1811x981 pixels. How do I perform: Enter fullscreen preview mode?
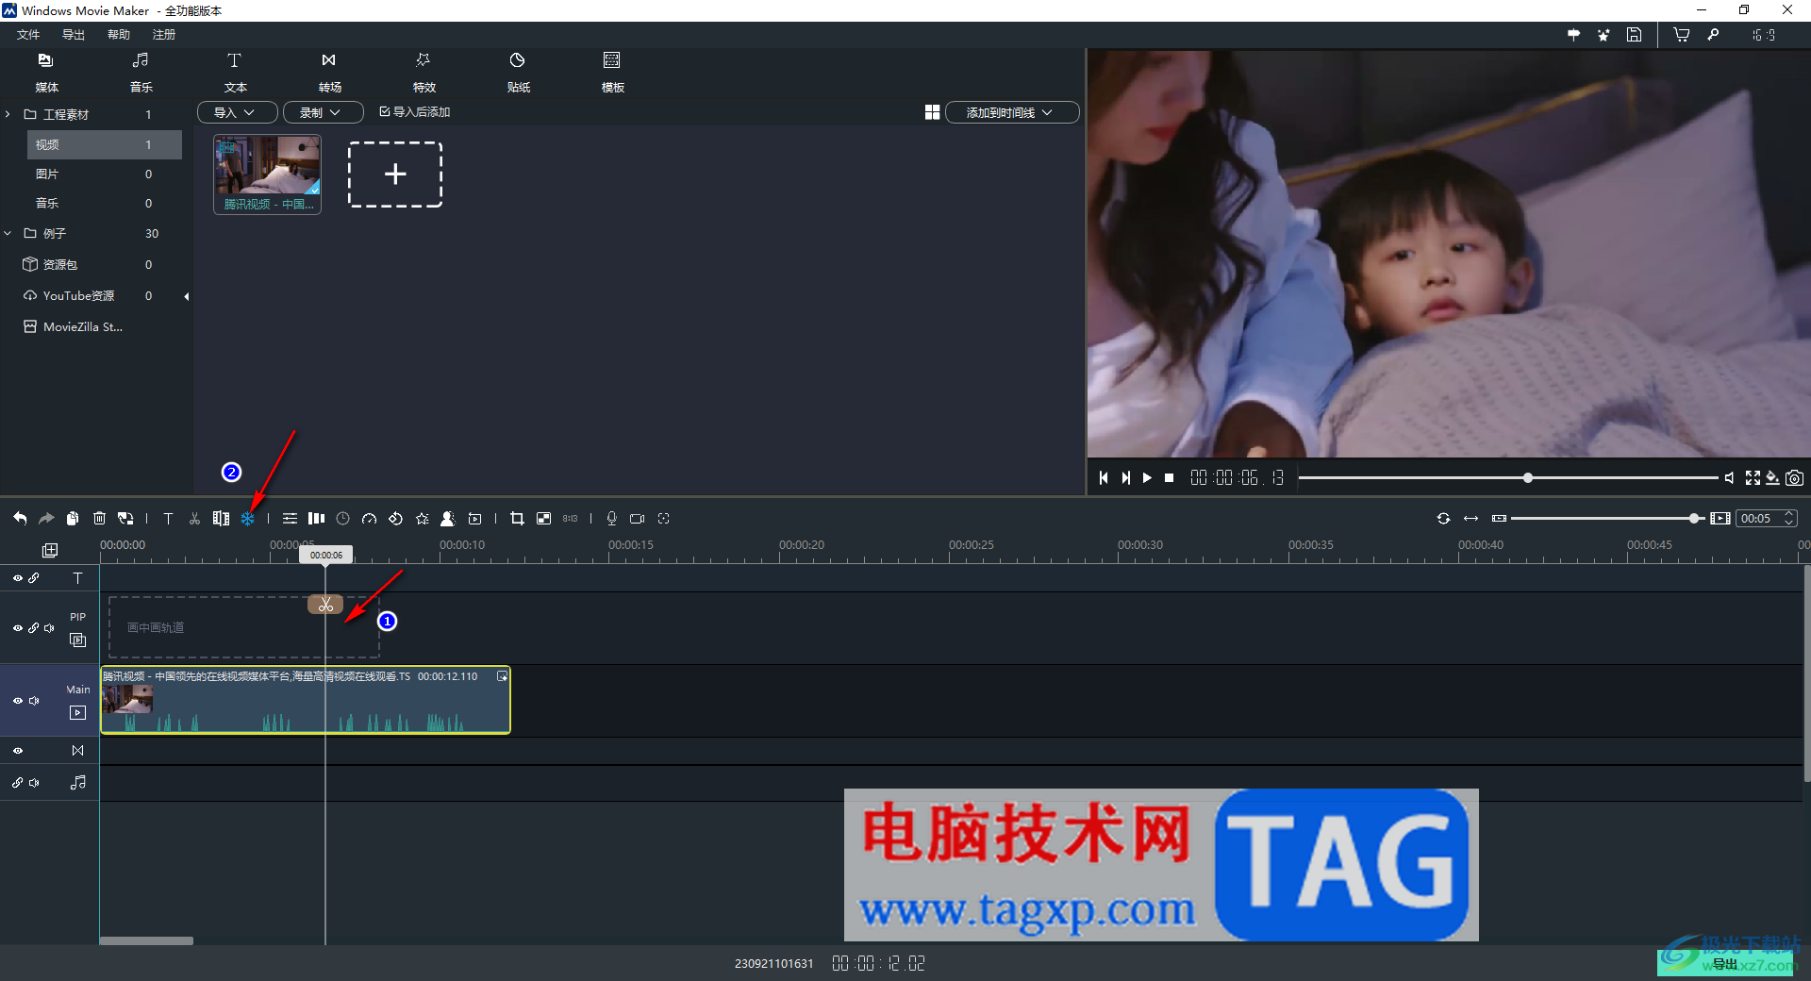coord(1753,478)
